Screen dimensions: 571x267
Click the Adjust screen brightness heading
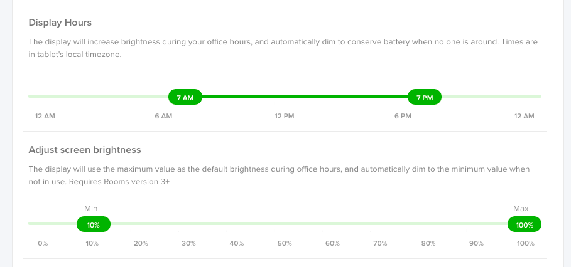[85, 150]
